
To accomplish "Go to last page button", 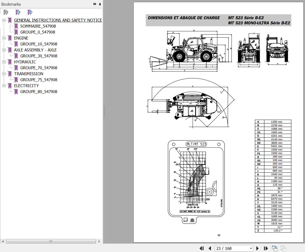I will 266,248.
